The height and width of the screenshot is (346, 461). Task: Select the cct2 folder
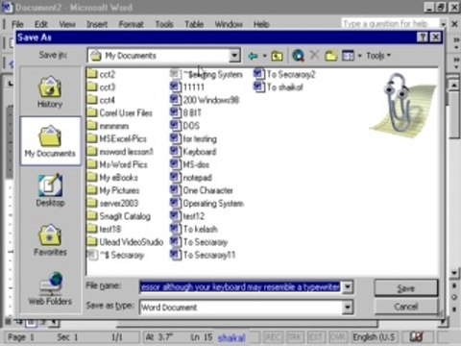tap(101, 74)
